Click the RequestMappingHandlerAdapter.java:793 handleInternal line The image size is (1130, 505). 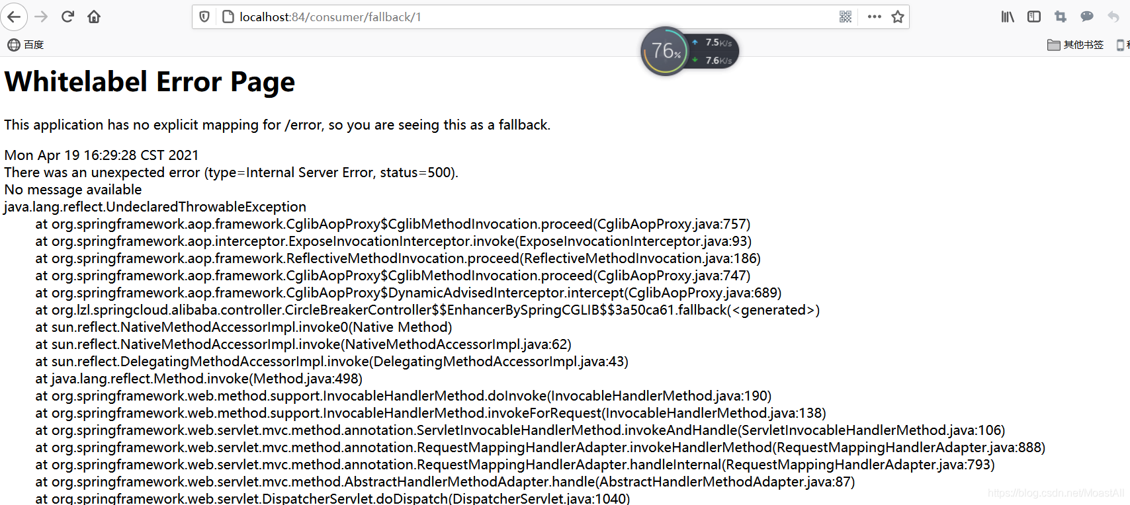coord(515,465)
